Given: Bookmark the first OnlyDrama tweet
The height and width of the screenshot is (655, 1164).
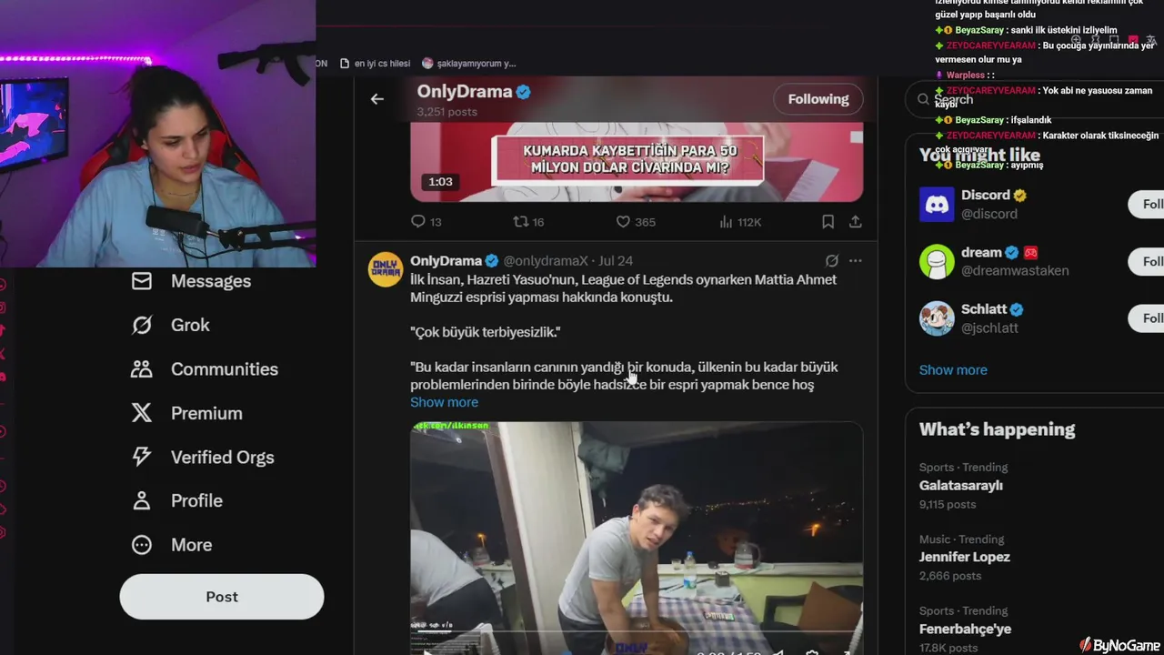Looking at the screenshot, I should point(828,221).
